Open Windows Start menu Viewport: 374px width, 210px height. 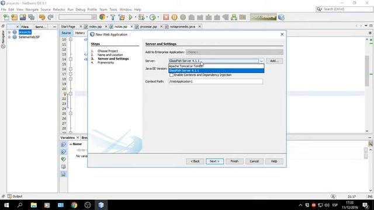[x=6, y=205]
